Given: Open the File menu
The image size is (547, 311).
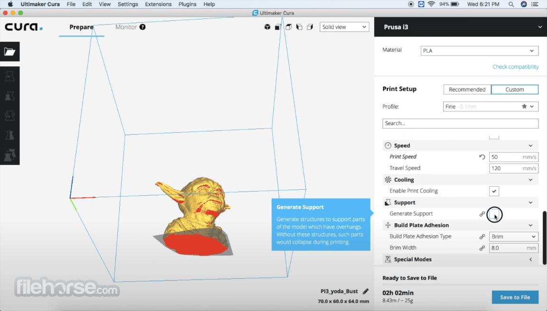Looking at the screenshot, I should click(71, 4).
